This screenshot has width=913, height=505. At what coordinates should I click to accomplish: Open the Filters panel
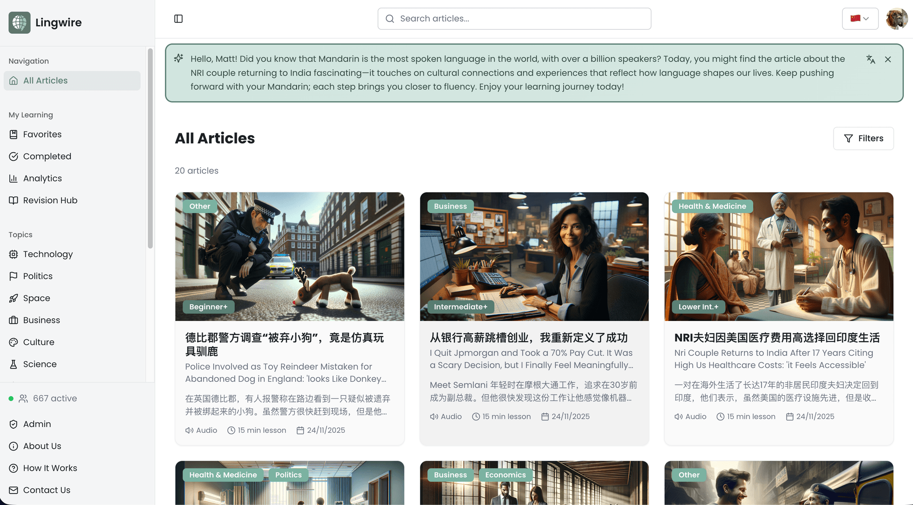[863, 138]
